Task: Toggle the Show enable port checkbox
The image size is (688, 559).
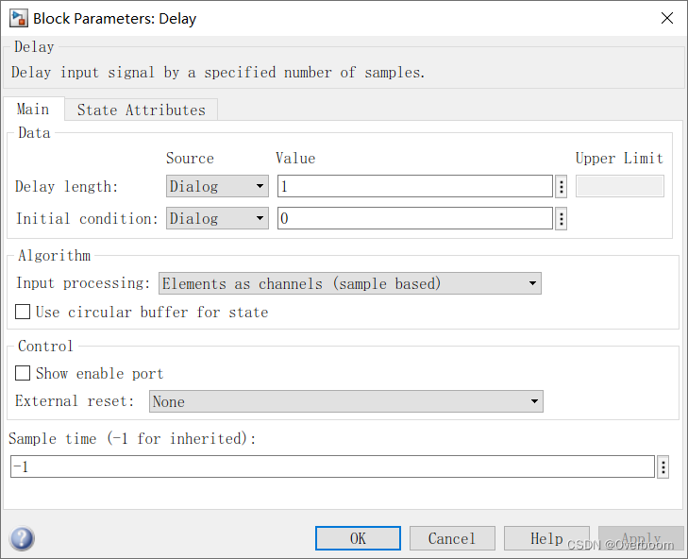Action: (x=23, y=373)
